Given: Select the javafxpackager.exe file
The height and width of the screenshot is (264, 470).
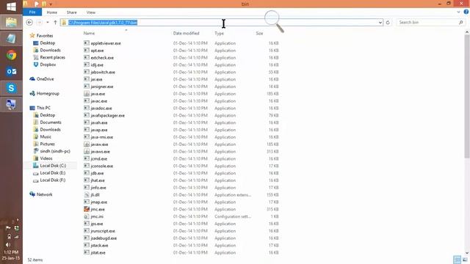Looking at the screenshot, I should [108, 115].
